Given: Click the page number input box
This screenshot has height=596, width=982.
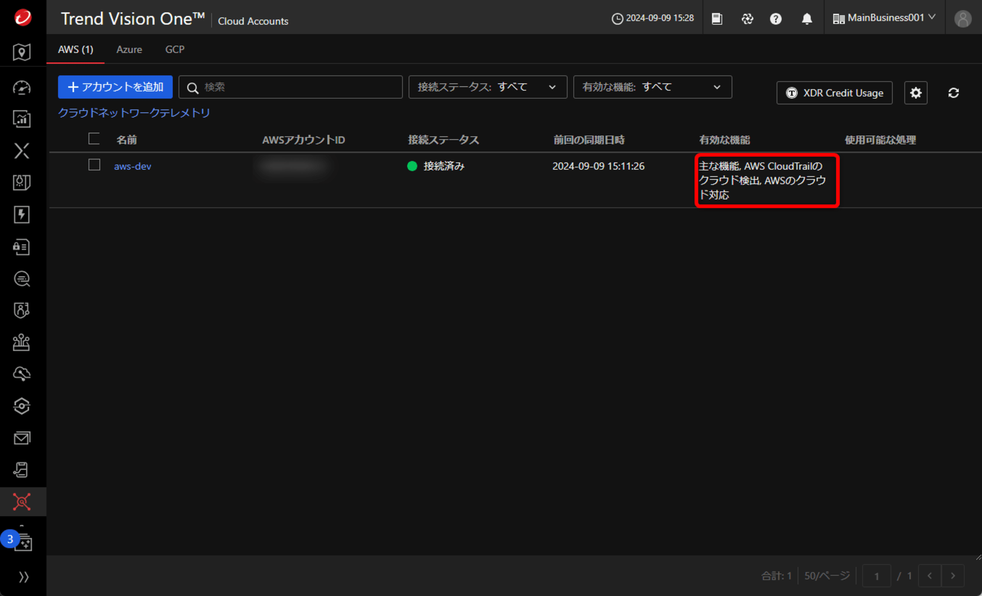Looking at the screenshot, I should point(876,576).
